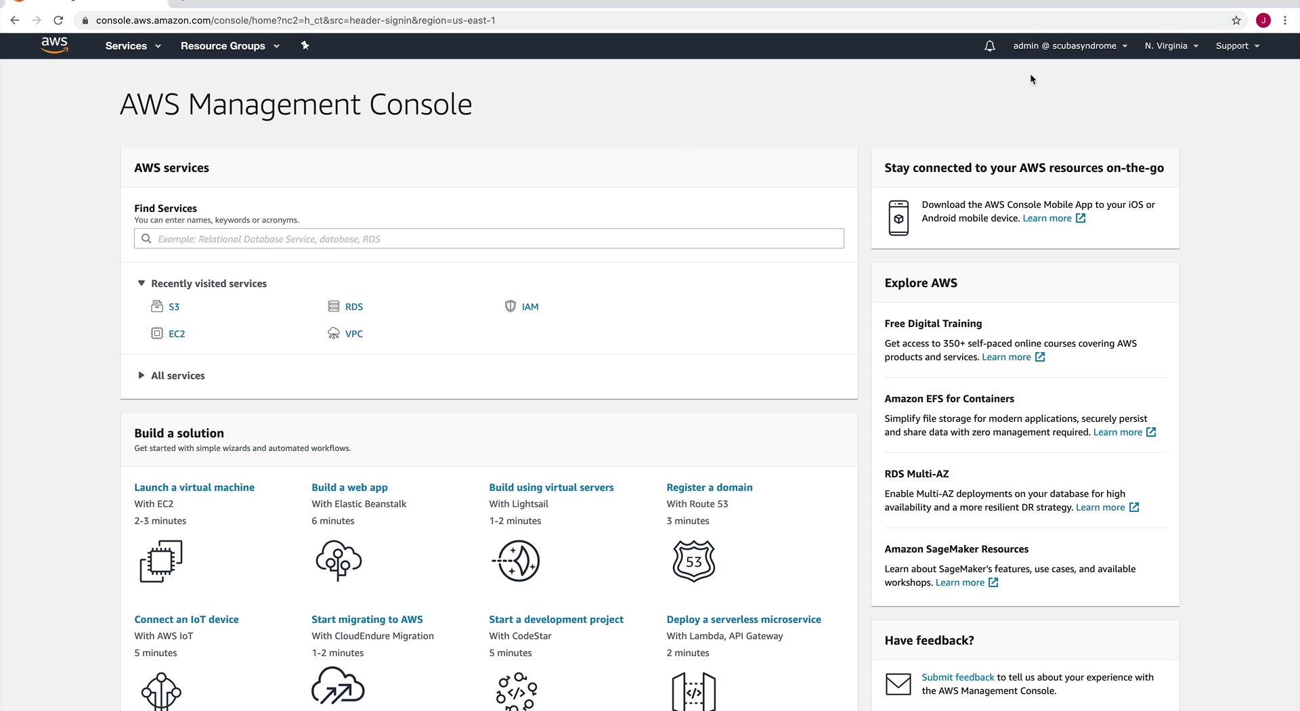
Task: Click the Route 53 shield icon
Action: point(694,561)
